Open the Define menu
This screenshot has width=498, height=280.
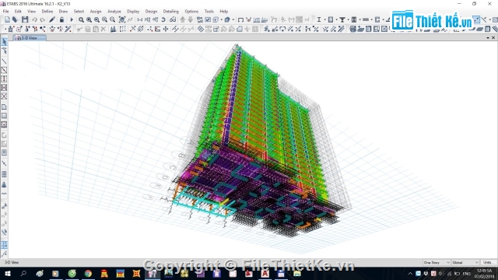coord(47,12)
